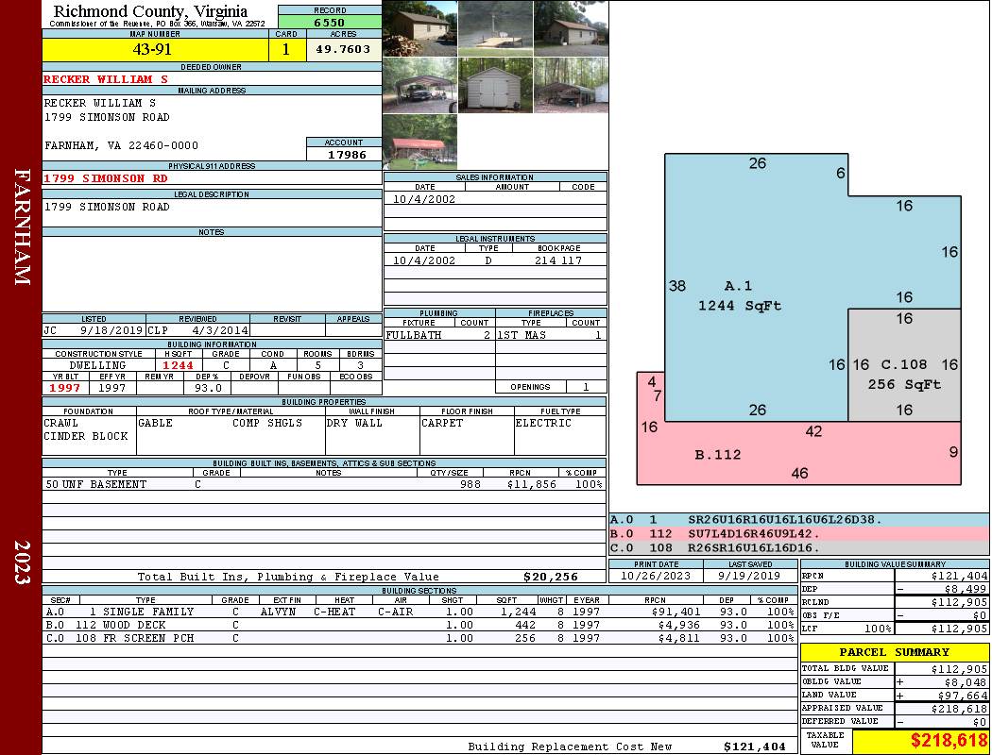Viewport: 992px width, 755px height.
Task: Select card number 1
Action: point(286,49)
